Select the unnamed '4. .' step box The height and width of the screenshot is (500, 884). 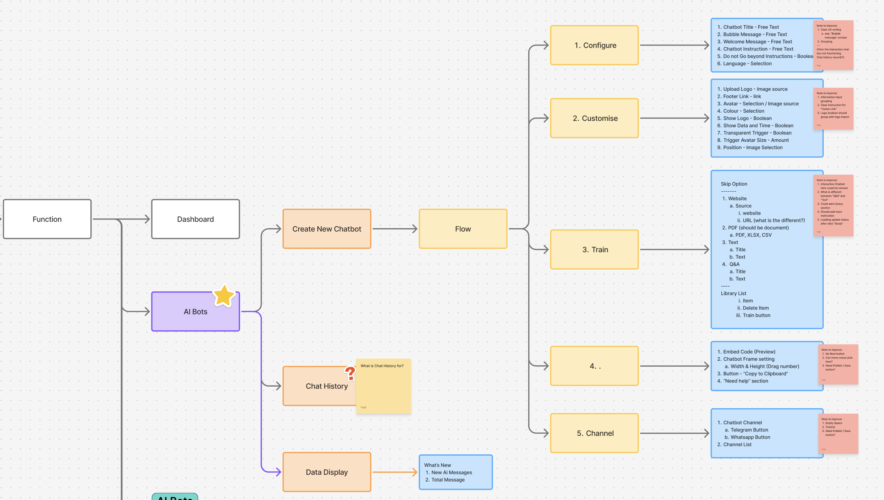click(594, 366)
